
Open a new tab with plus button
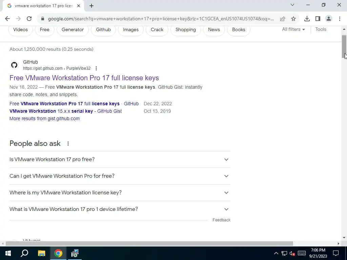pos(91,6)
